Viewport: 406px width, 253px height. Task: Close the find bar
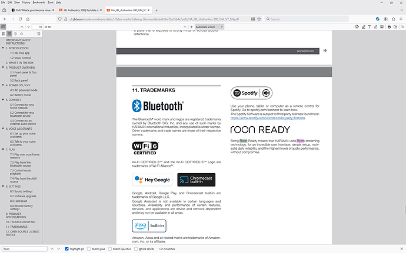(402, 249)
